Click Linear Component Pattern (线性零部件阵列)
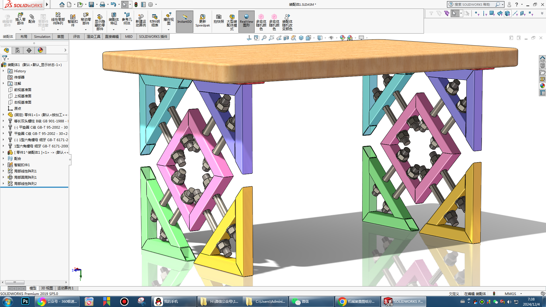This screenshot has height=307, width=546. click(x=58, y=19)
